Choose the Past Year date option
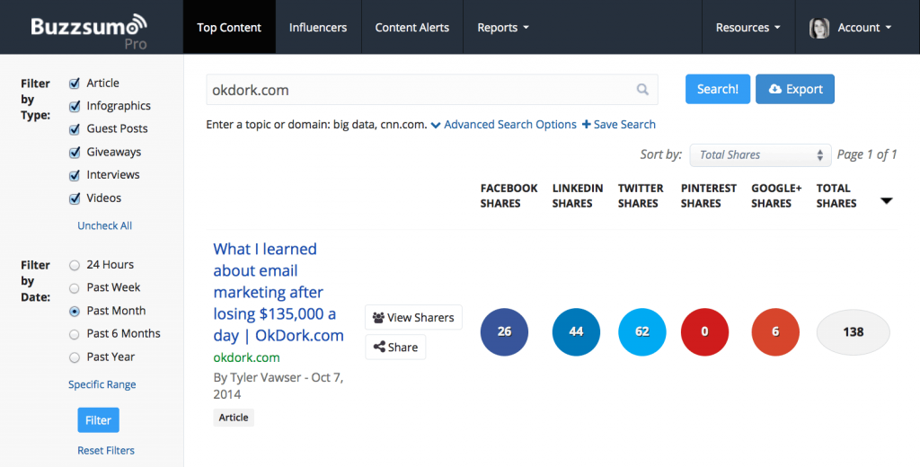This screenshot has height=467, width=920. pyautogui.click(x=75, y=357)
